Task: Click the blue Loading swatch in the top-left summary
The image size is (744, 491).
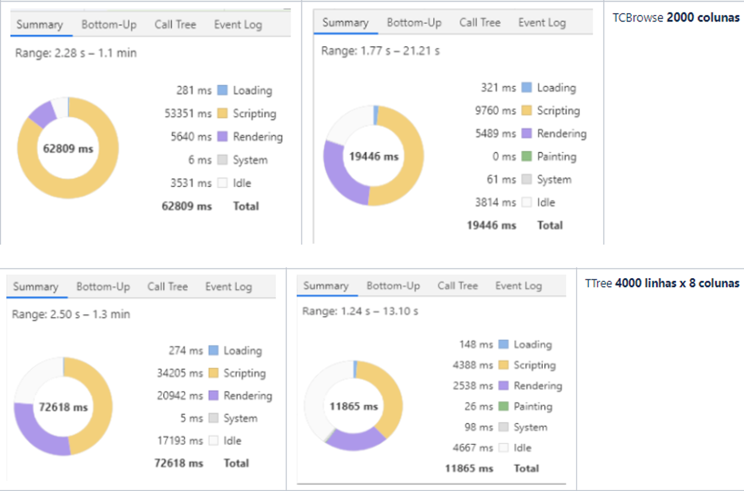Action: click(223, 90)
